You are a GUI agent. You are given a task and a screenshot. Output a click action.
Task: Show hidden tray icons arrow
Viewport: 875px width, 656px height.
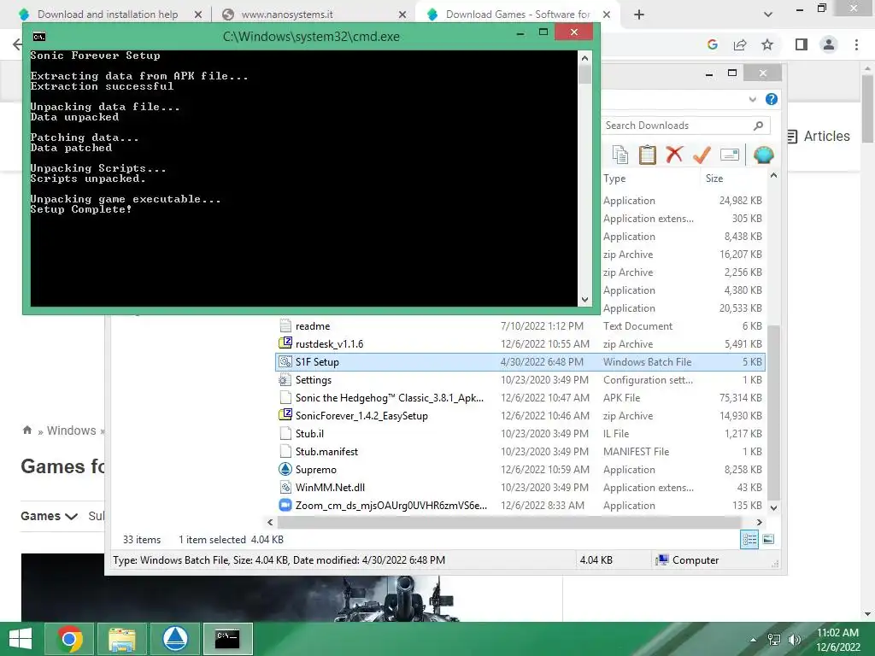click(754, 640)
